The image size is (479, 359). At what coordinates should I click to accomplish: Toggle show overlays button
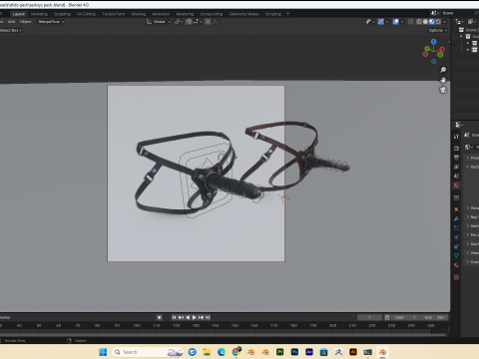[396, 22]
